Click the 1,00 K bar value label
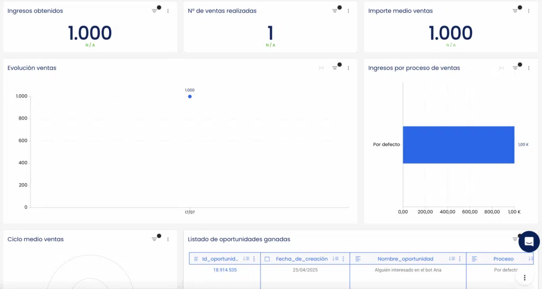This screenshot has height=289, width=542. point(523,144)
